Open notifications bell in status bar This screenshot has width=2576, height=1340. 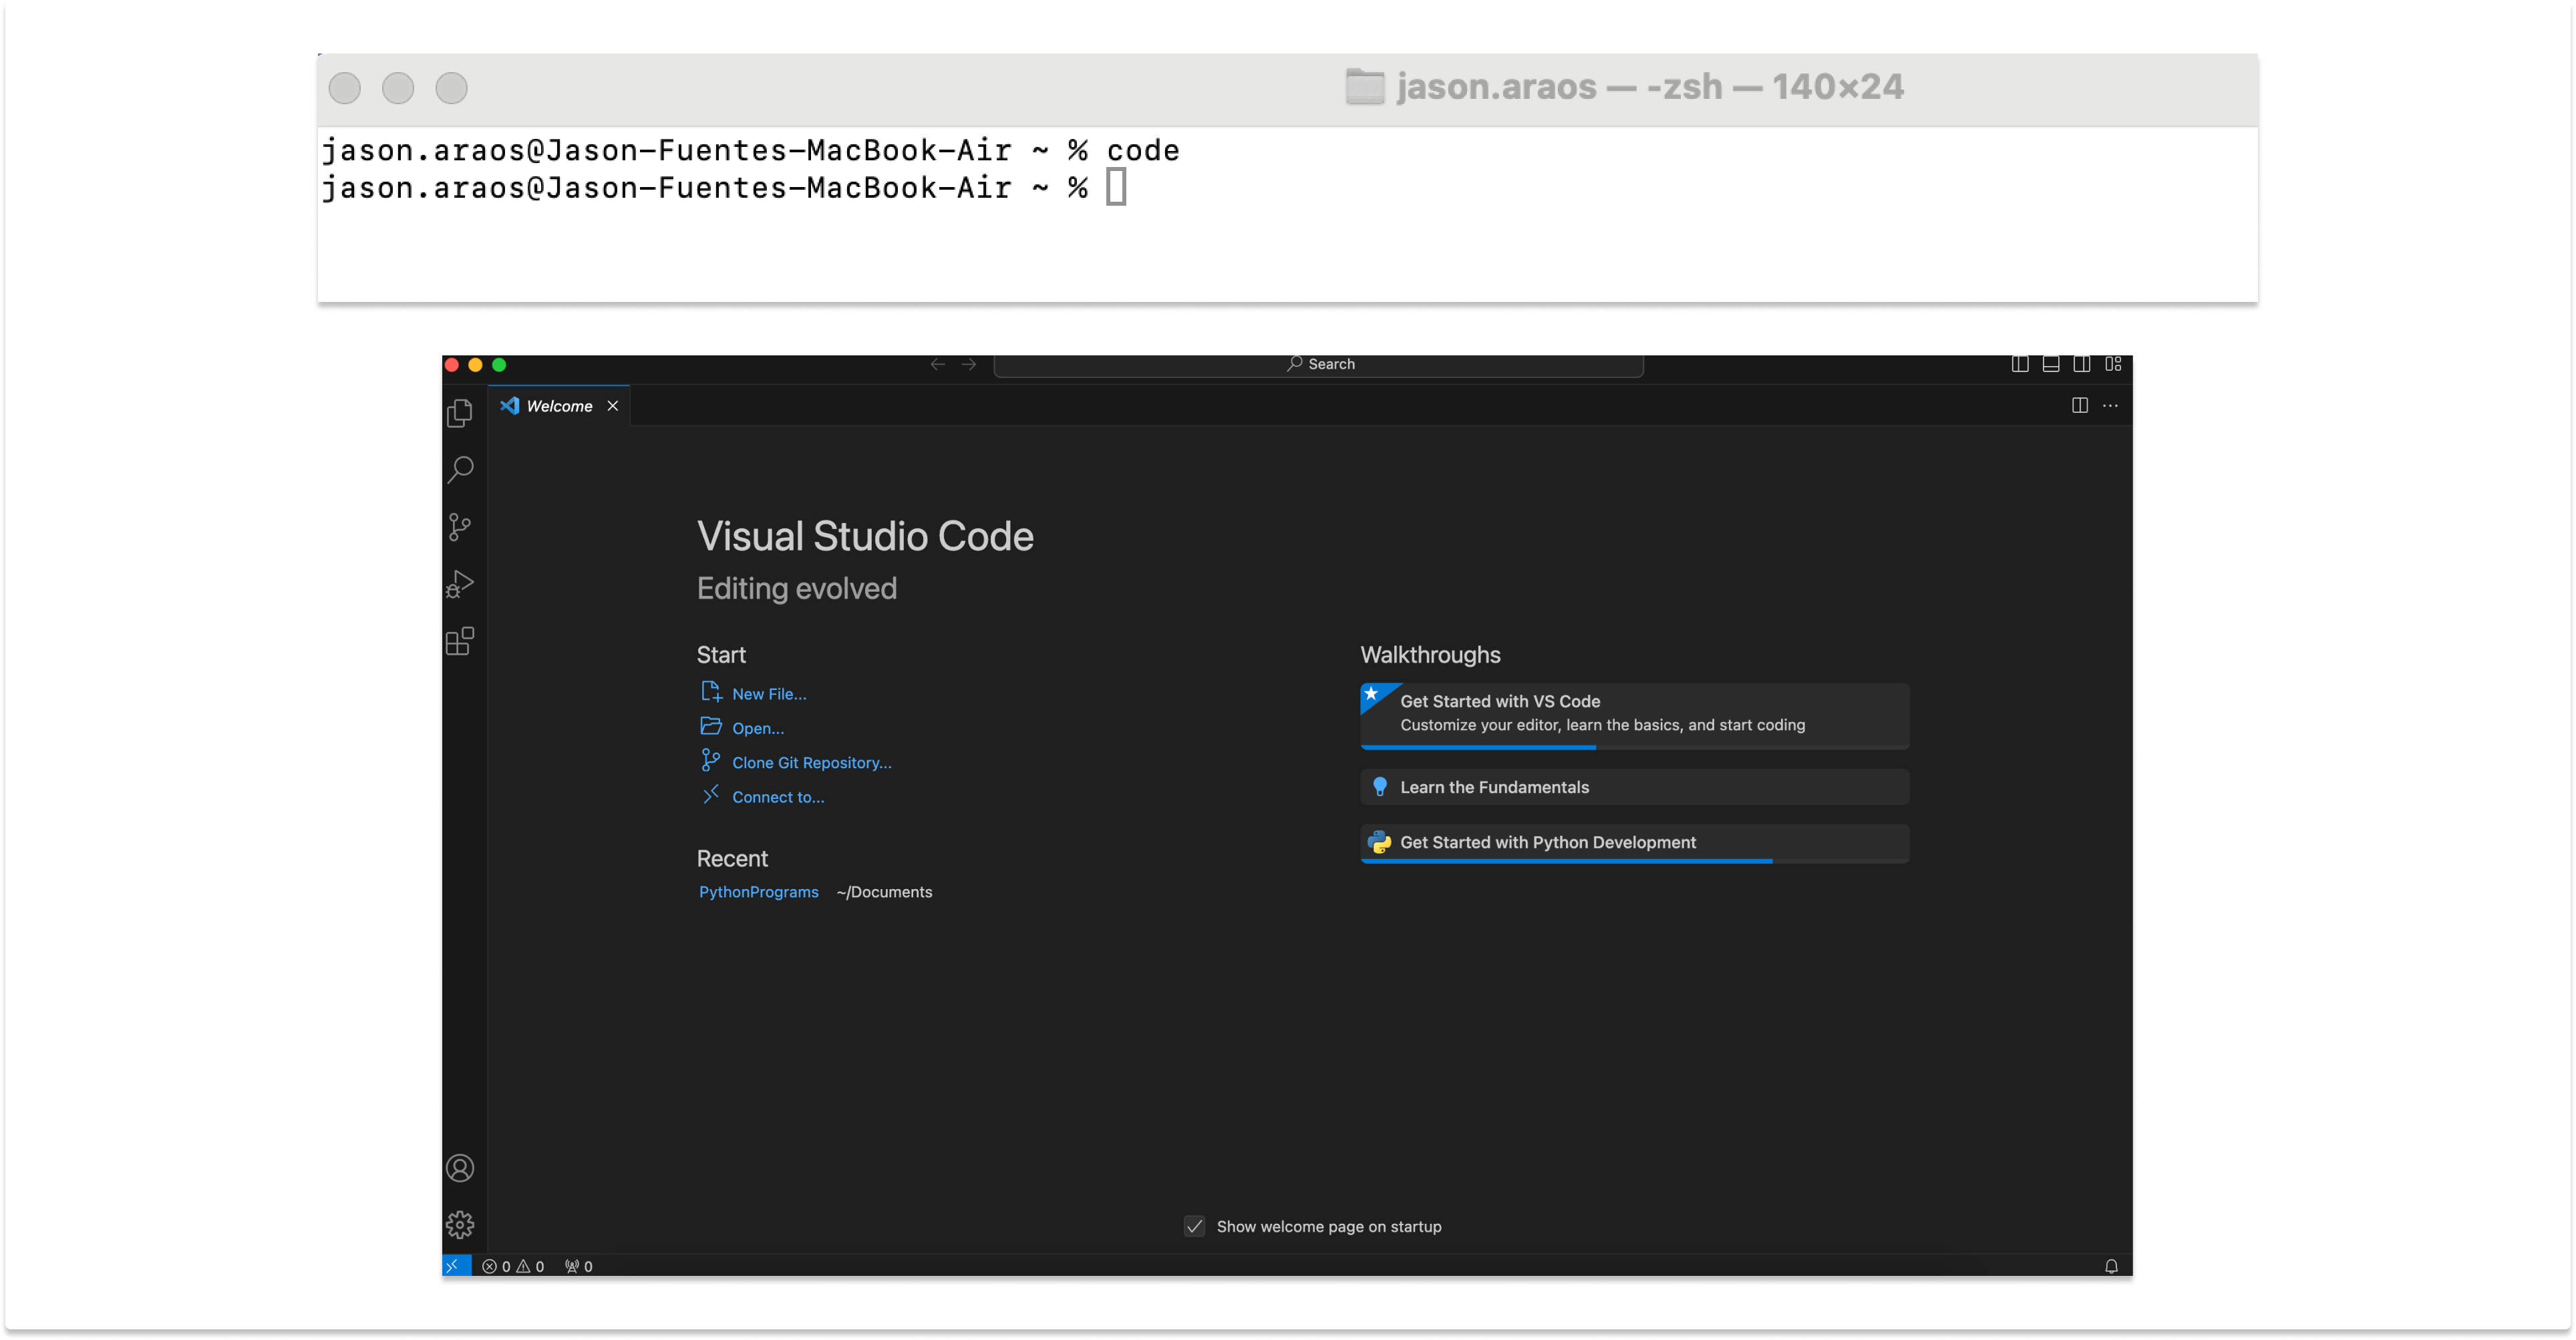2111,1266
